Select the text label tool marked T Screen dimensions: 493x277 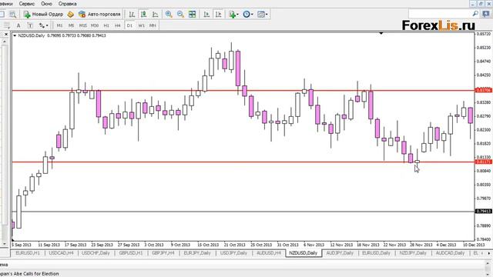[30, 25]
